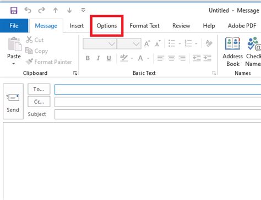Screen dimensions: 261x200
Task: Send the message
Action: 13,101
